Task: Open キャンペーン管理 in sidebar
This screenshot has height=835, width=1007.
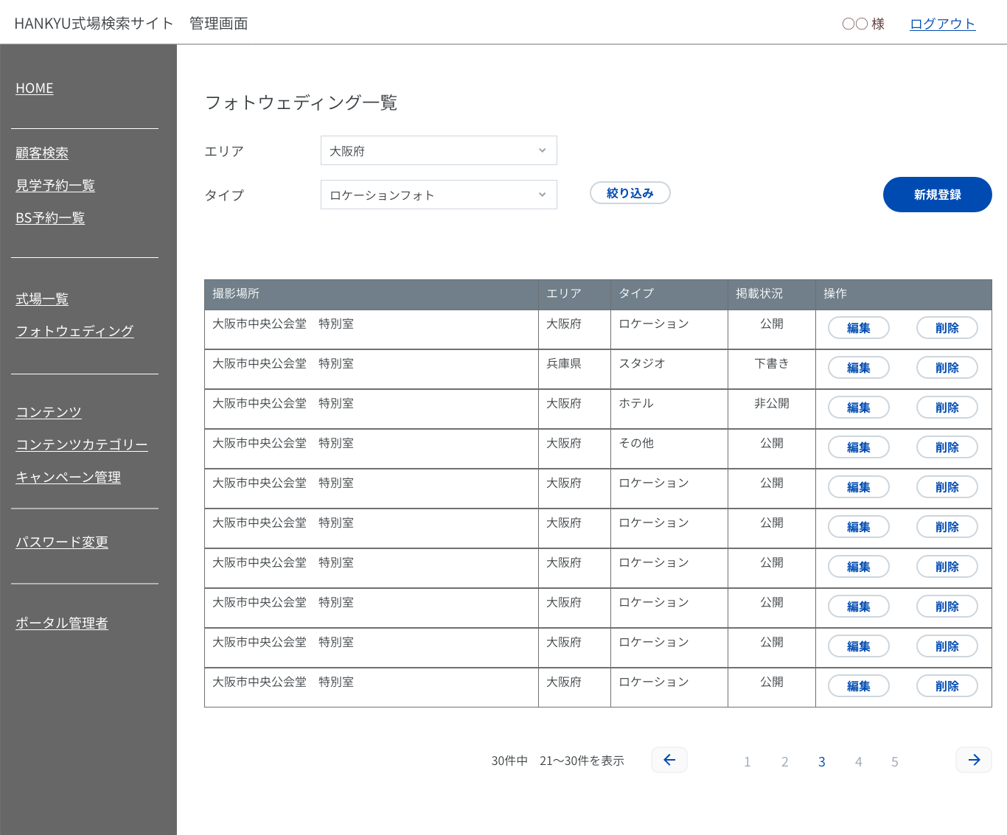Action: click(x=69, y=478)
